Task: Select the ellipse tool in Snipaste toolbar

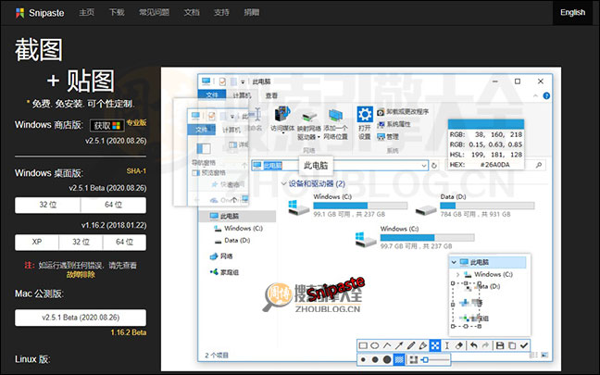Action: click(x=375, y=345)
